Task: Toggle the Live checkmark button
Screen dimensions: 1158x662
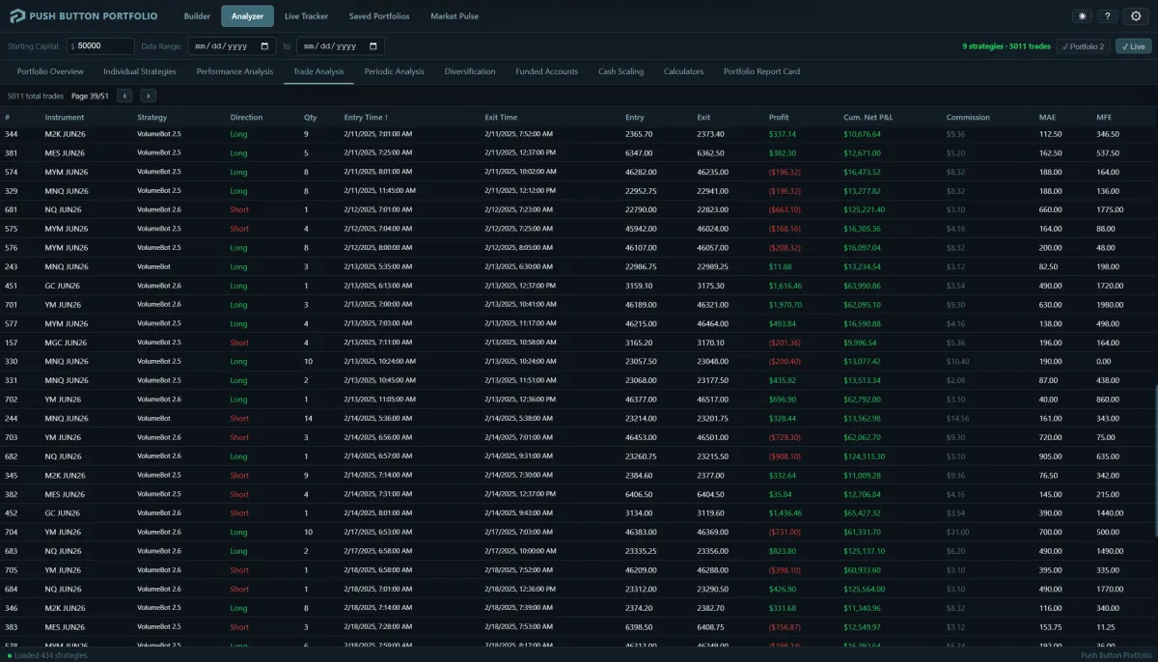Action: [x=1133, y=46]
